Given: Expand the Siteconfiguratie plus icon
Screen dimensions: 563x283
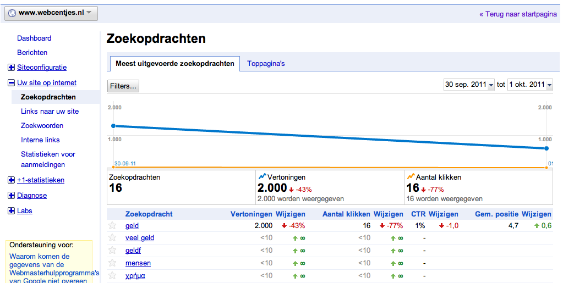Looking at the screenshot, I should click(11, 68).
